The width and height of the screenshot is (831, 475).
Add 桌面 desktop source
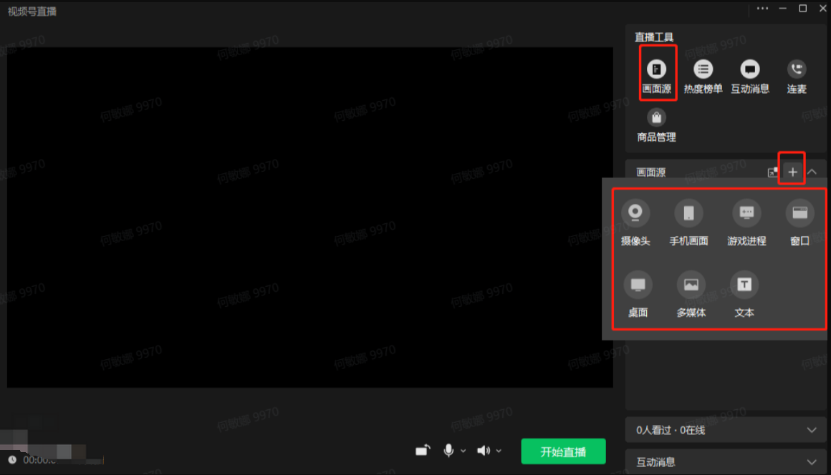[x=638, y=295]
